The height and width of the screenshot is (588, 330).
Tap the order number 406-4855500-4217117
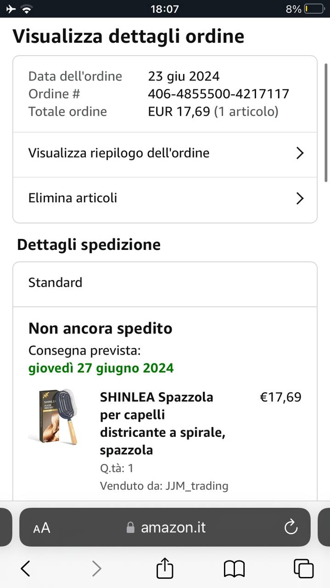tap(218, 94)
